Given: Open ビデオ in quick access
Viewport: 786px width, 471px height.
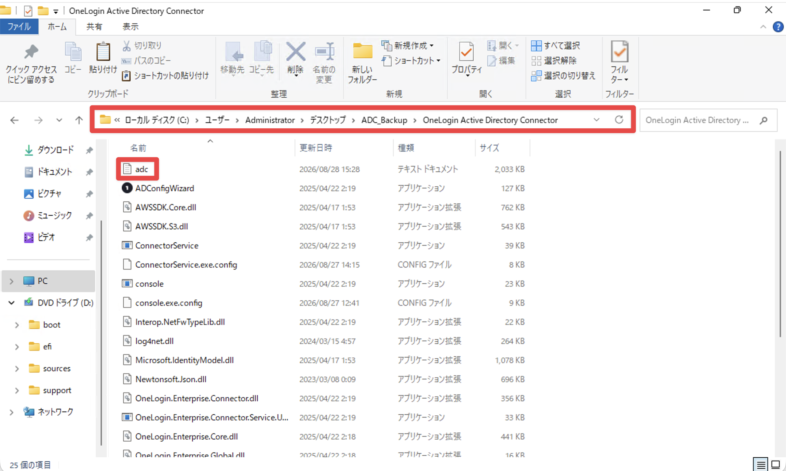Looking at the screenshot, I should (x=46, y=237).
